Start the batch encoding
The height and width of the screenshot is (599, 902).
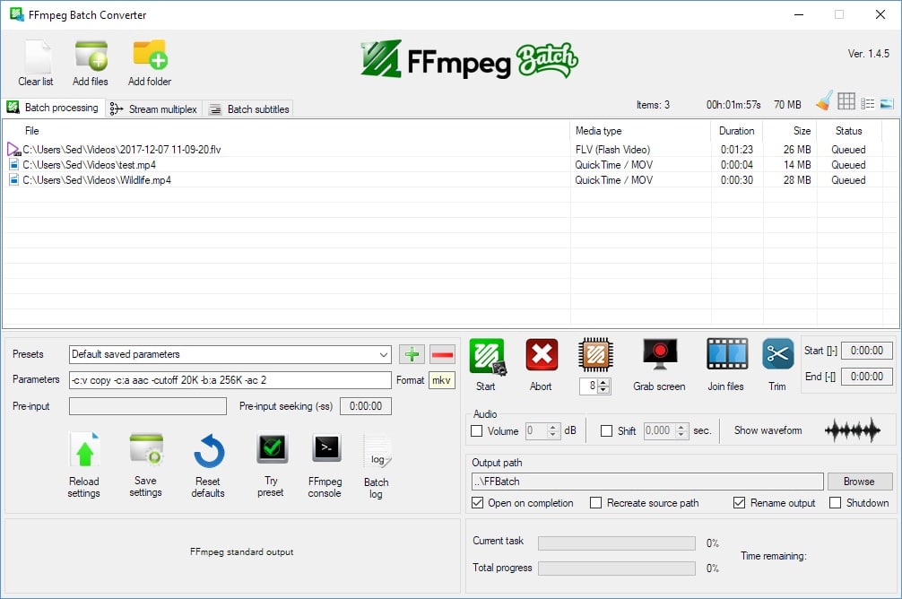tap(488, 357)
